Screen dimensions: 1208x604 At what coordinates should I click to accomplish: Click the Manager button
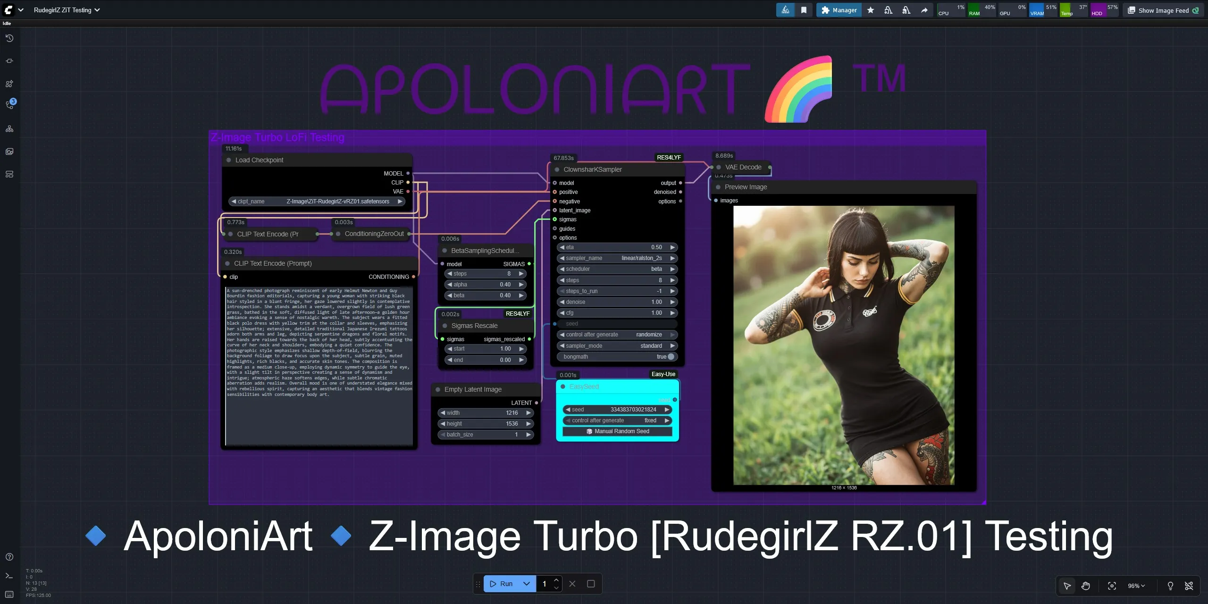tap(839, 10)
